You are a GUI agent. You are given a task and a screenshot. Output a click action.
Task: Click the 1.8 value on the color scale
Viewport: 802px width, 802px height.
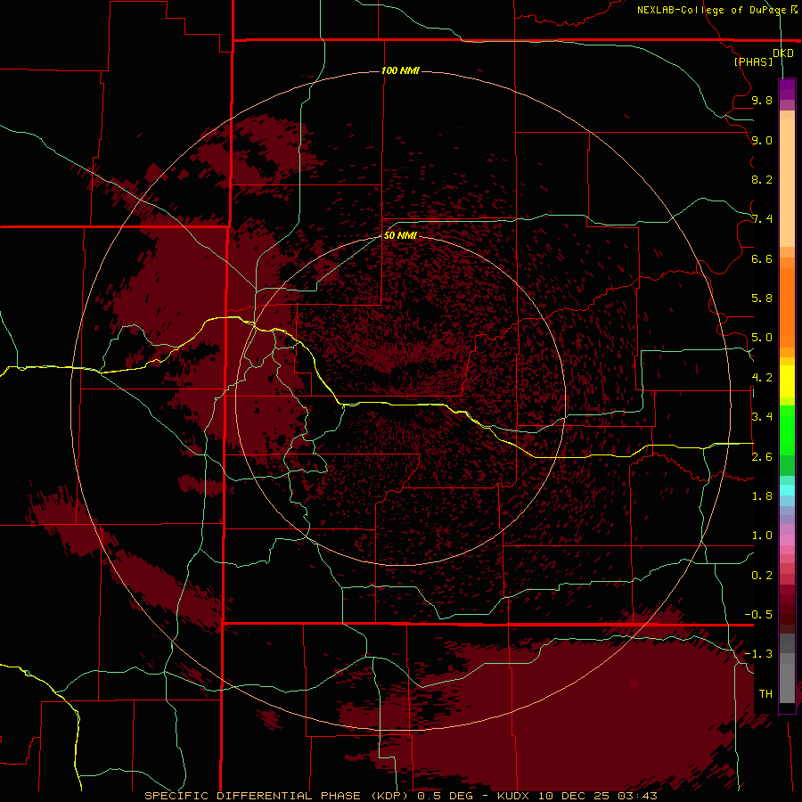click(x=762, y=496)
